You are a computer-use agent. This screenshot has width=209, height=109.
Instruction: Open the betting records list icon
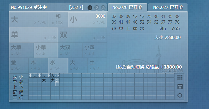pos(180,87)
